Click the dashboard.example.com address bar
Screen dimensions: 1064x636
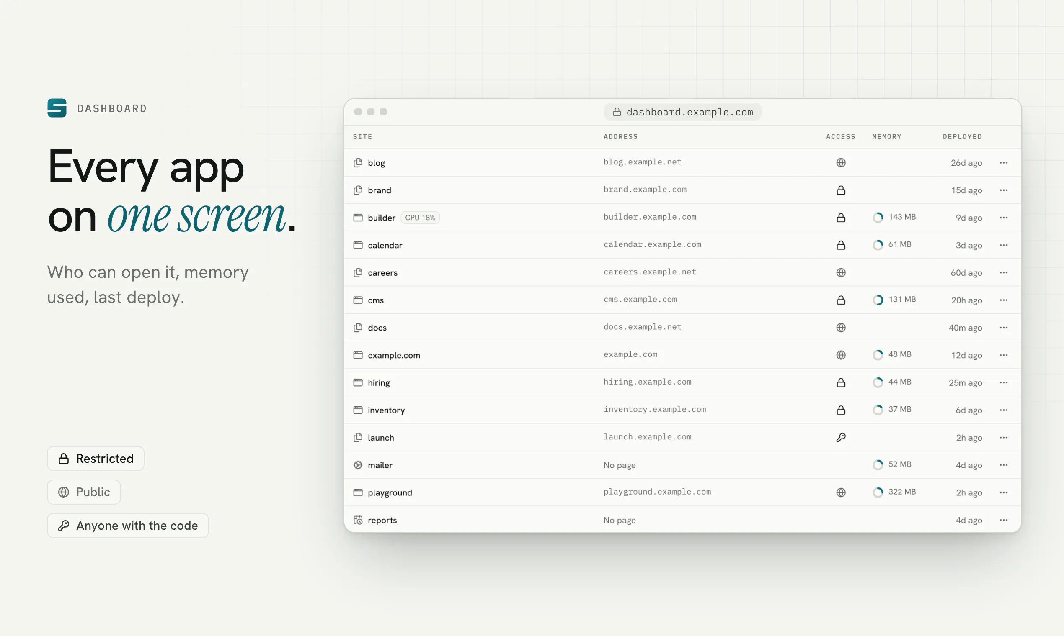(682, 112)
